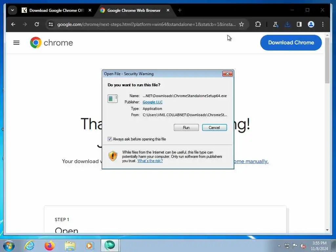Screen dimensions: 336x252
Task: Switch to Download Google Chrome Offline tab
Action: point(56,10)
